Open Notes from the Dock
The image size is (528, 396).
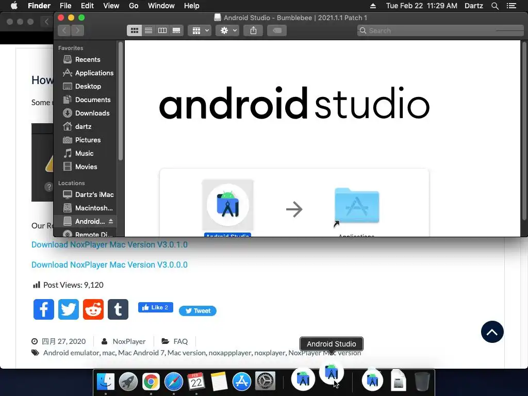[x=219, y=382]
